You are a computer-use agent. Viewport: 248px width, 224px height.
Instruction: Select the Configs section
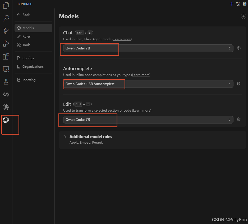pos(33,58)
